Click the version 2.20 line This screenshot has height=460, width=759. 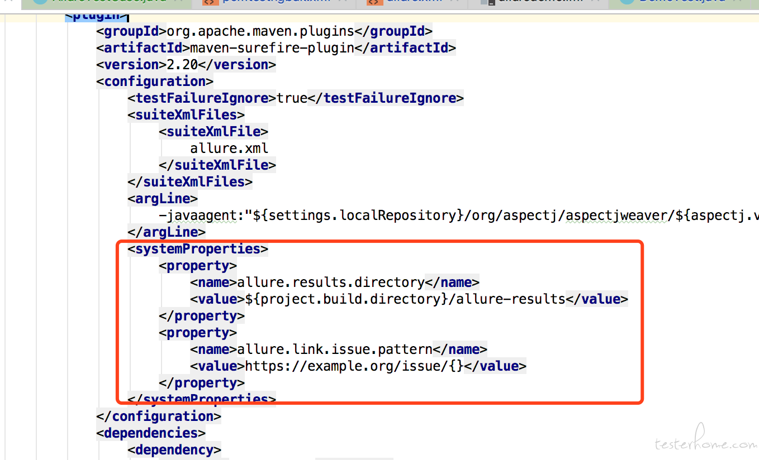[x=186, y=64]
